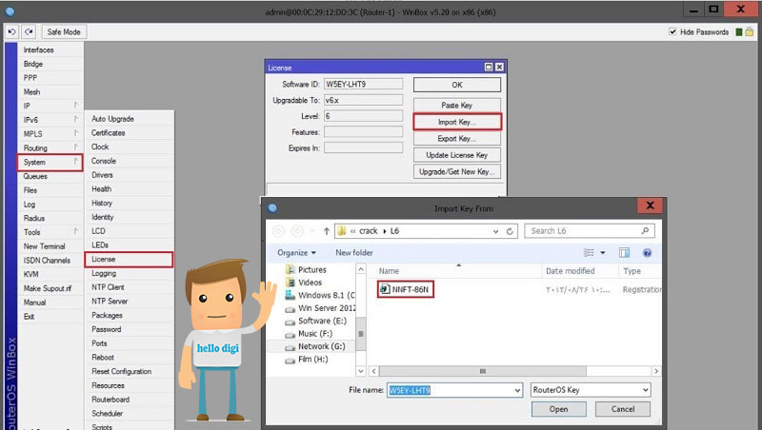Click the green status square indicator
762x430 pixels.
pyautogui.click(x=739, y=32)
